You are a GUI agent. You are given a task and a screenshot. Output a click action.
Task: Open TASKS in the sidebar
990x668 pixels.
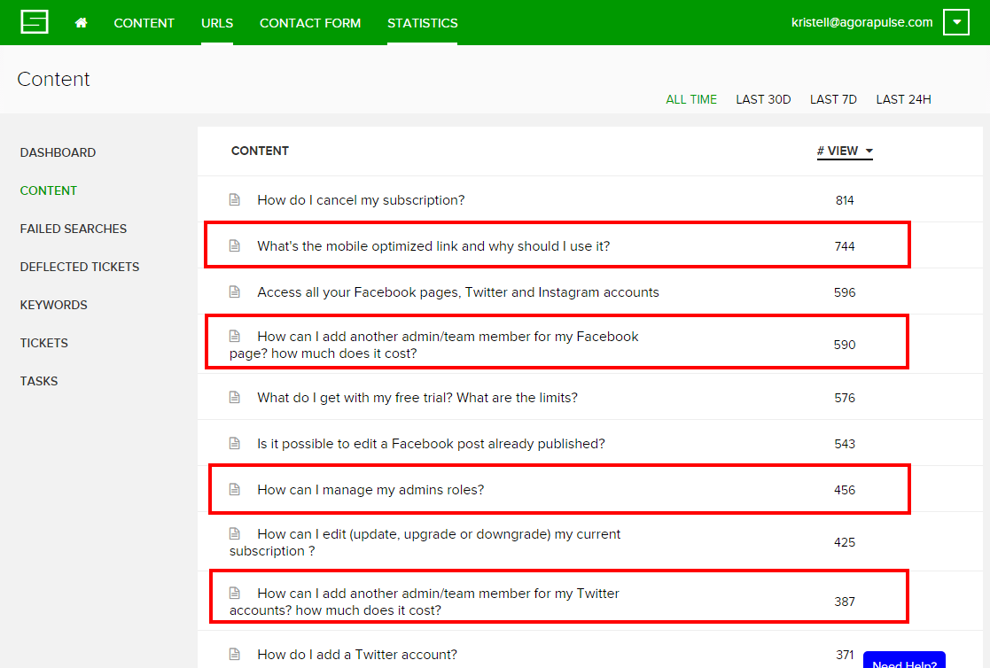[x=38, y=381]
